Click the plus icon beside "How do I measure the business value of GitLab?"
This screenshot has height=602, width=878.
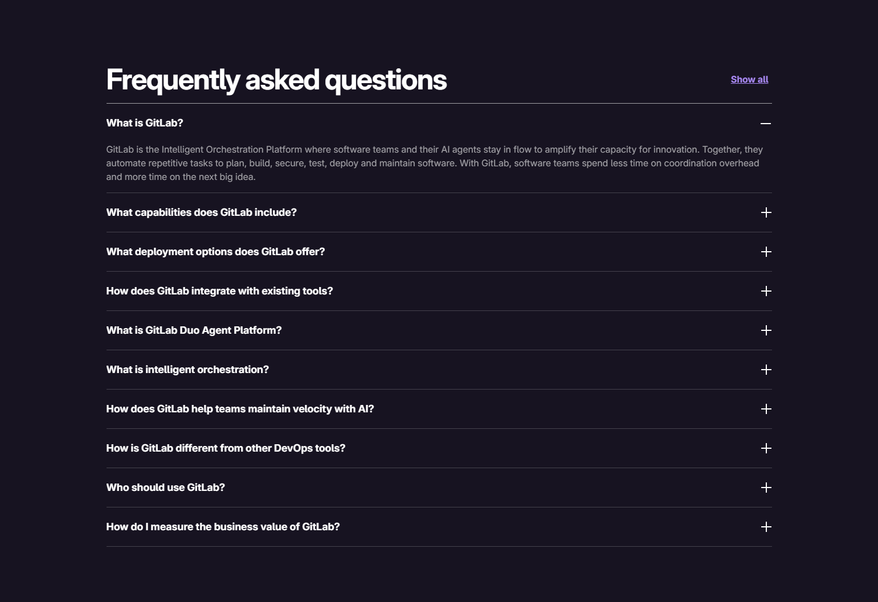[766, 527]
